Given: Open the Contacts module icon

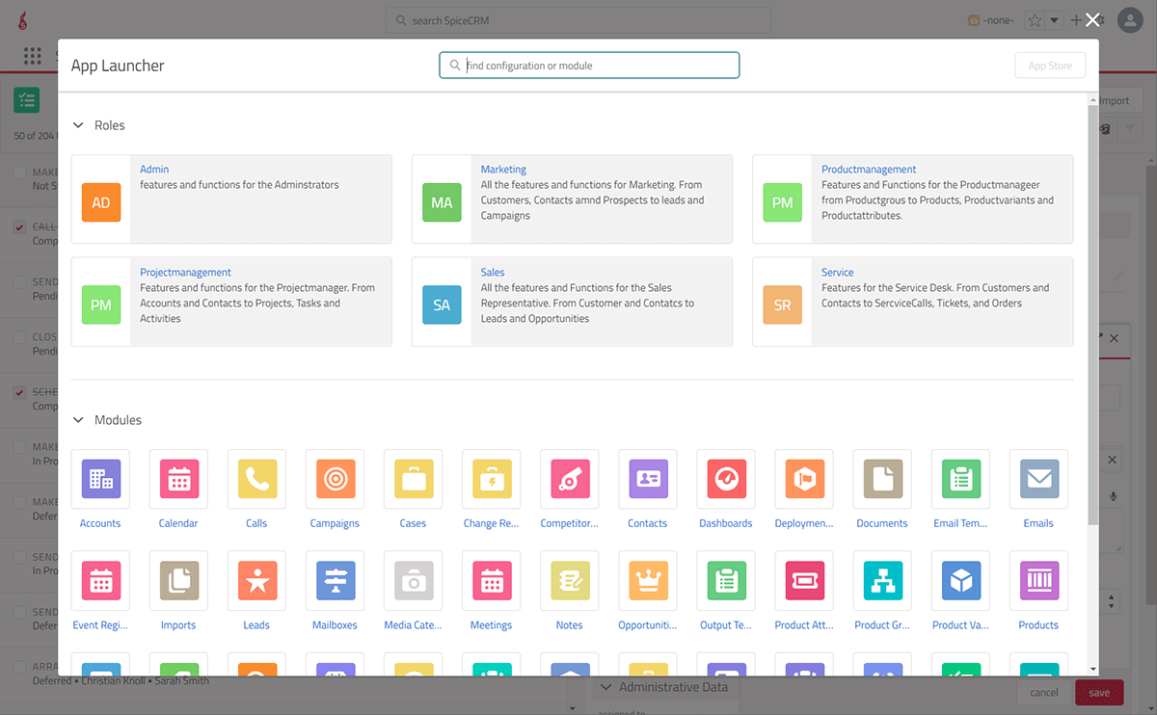Looking at the screenshot, I should coord(648,479).
